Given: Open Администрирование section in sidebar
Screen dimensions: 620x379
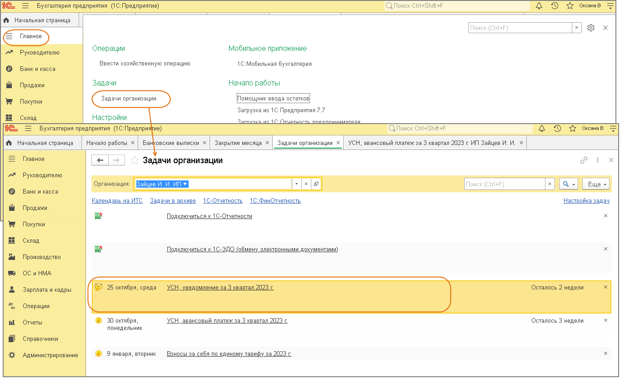Looking at the screenshot, I should click(50, 355).
